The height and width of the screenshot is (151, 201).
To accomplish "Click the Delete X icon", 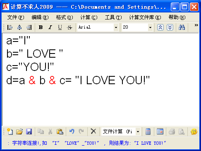I will (x=93, y=131).
